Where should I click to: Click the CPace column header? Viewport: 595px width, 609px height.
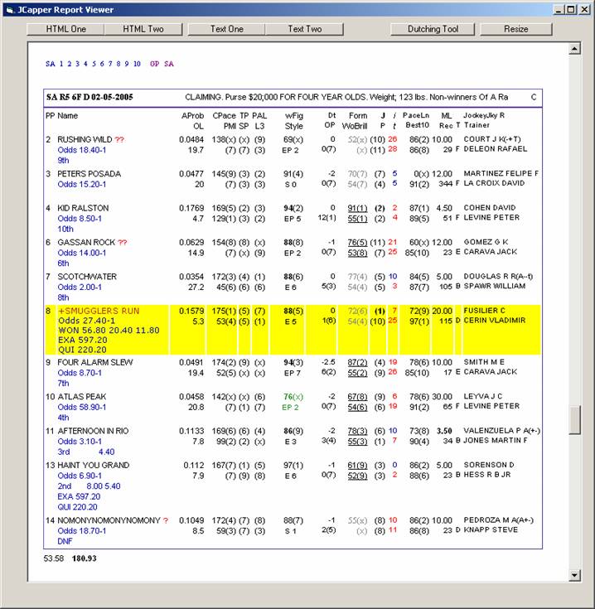point(224,116)
